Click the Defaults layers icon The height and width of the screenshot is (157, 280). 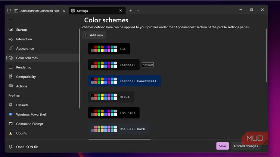pyautogui.click(x=10, y=105)
